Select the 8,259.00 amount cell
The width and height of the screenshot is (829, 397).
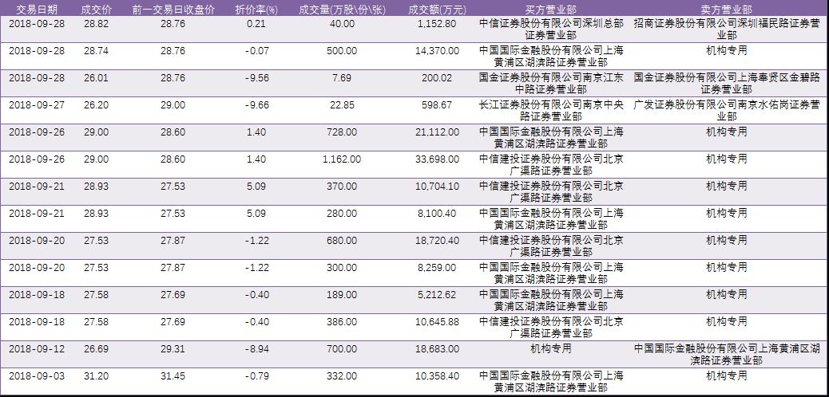click(x=437, y=268)
